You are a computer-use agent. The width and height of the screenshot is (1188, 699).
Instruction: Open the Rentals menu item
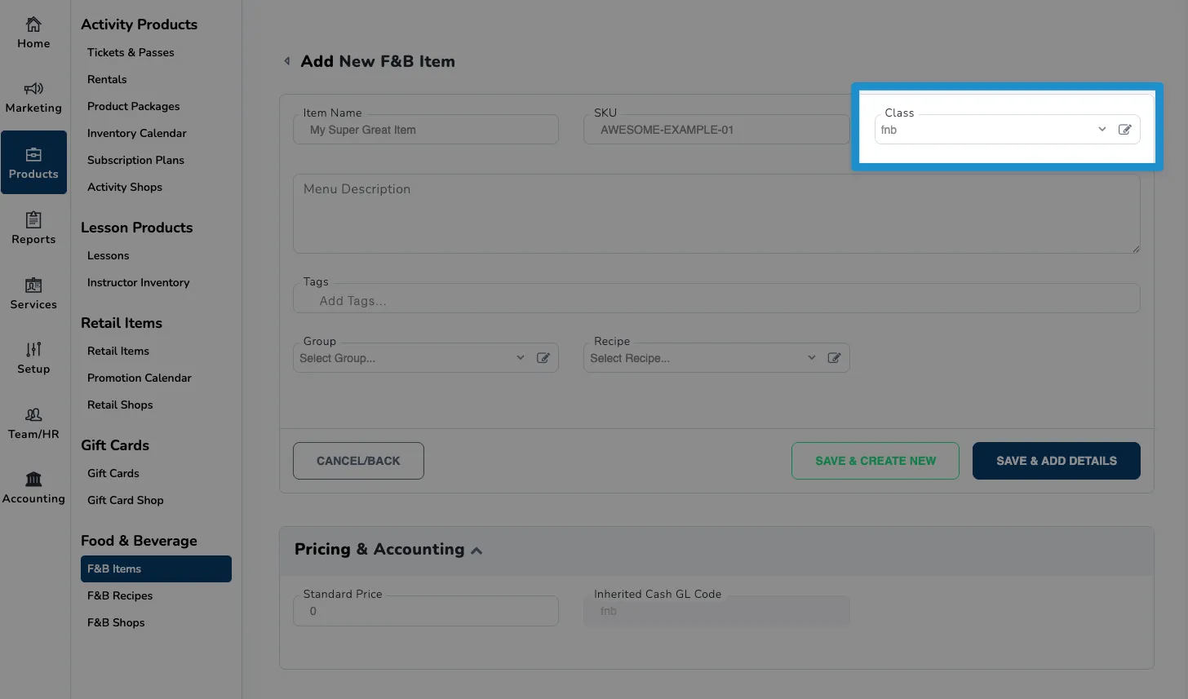(107, 79)
